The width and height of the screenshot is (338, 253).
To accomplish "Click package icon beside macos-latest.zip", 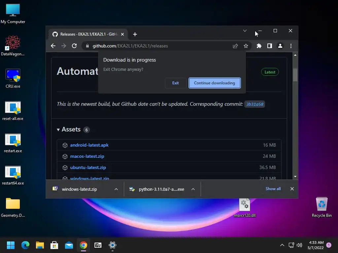I will point(65,156).
